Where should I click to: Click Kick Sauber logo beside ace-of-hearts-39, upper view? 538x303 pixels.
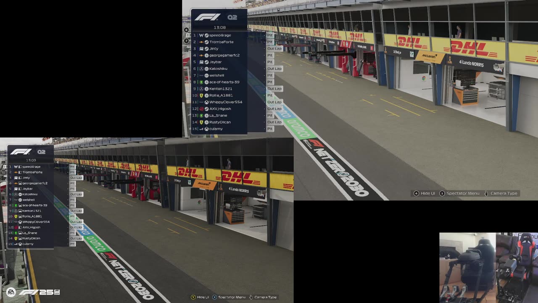point(201,82)
